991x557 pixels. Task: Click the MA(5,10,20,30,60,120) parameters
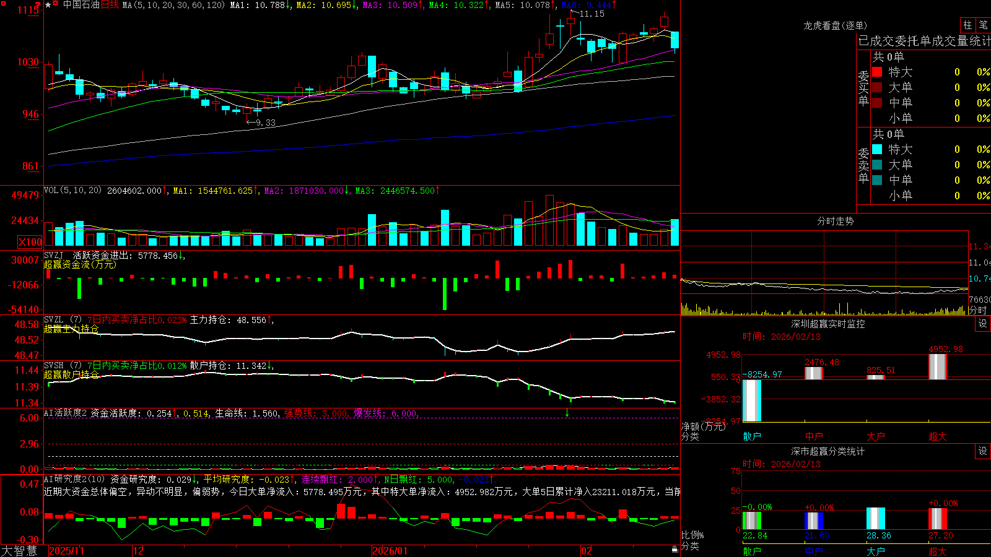pos(173,5)
